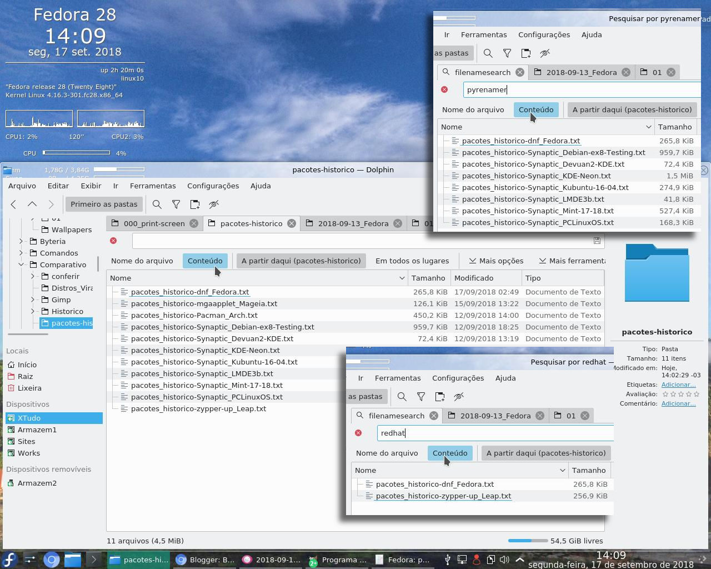
Task: Open the Arquivo menu in main Dolphin
Action: click(x=22, y=186)
